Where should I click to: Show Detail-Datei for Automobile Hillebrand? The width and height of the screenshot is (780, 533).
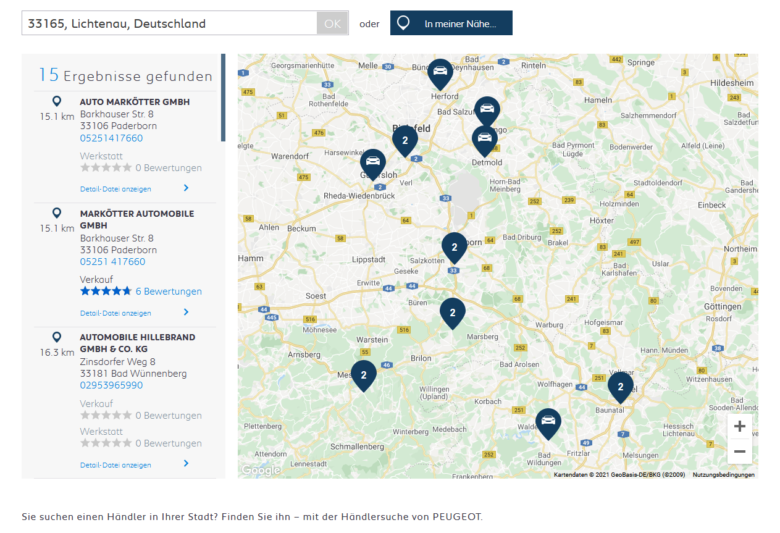pos(115,465)
